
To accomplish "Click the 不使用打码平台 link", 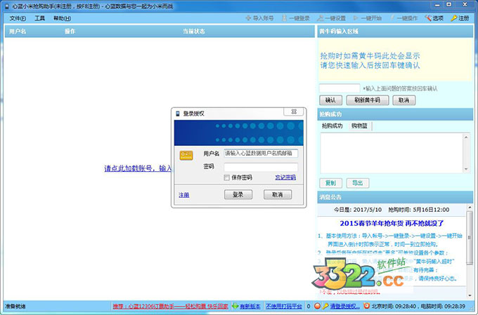I will 284,306.
